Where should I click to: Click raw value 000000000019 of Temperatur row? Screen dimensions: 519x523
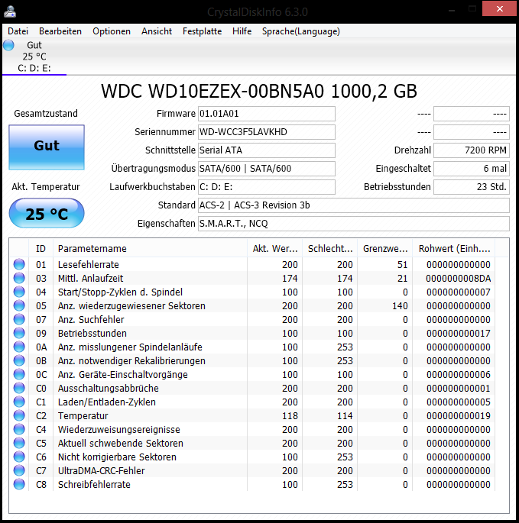[x=458, y=415]
